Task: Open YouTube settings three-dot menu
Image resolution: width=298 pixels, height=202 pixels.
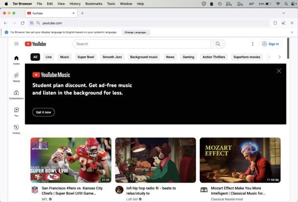Action: coord(253,44)
